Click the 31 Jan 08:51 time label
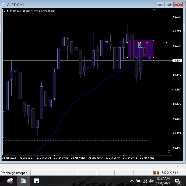This screenshot has height=186, width=186. (130, 158)
